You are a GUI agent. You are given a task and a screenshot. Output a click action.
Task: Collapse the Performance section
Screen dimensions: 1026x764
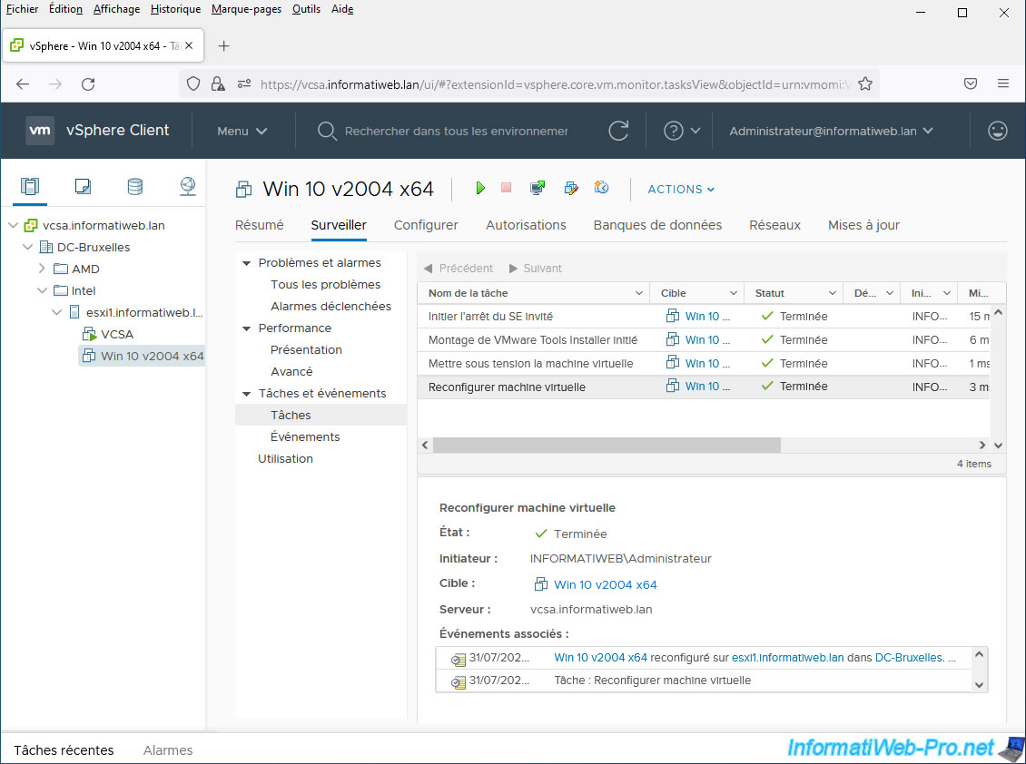[x=247, y=328]
